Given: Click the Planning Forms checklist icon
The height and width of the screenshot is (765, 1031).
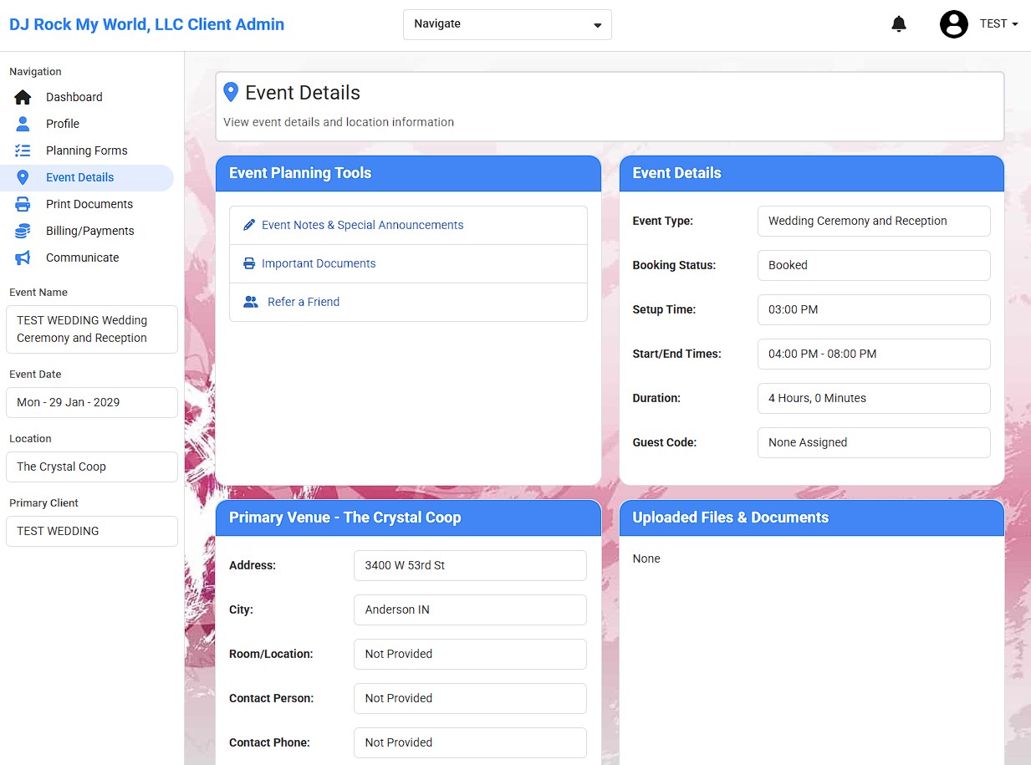Looking at the screenshot, I should 23,150.
